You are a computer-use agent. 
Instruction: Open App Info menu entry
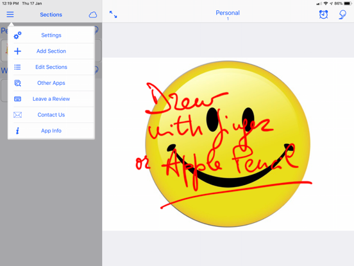pos(51,130)
